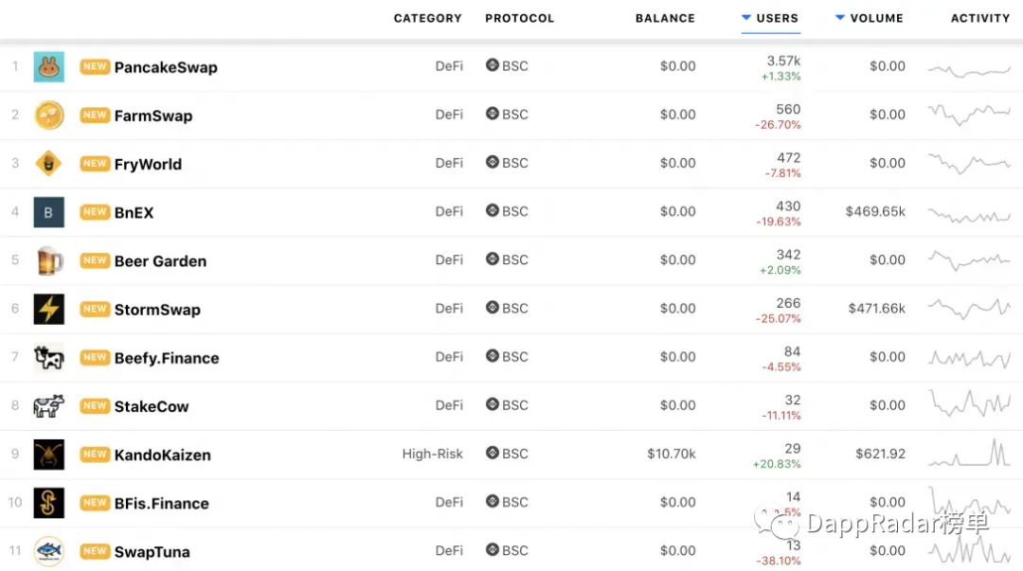Open the Beer Garden dapp link
Screen dimensions: 1023x571
[160, 261]
